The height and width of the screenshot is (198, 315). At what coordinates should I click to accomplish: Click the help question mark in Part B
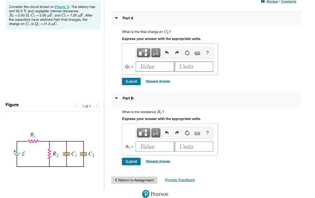[207, 133]
